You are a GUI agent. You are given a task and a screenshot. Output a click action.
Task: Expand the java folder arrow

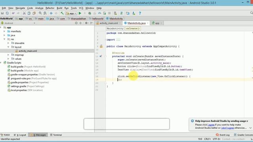(x=4, y=35)
